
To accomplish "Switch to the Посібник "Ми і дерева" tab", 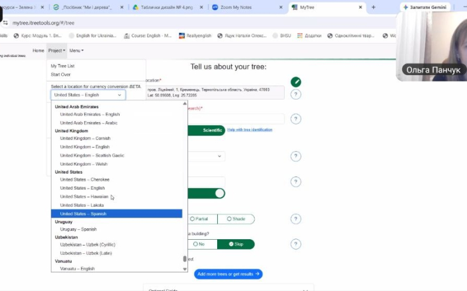I will 86,7.
